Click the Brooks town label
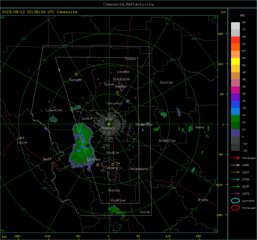Image resolution: width=257 pixels, height=240 pixels. coord(203,200)
